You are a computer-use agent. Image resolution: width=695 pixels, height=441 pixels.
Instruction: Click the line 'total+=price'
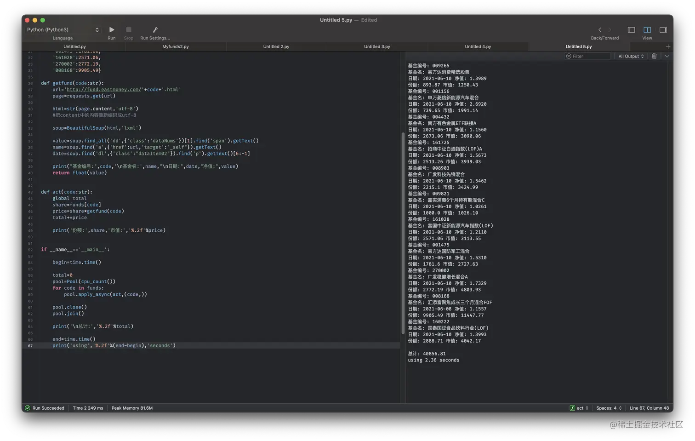tap(69, 218)
